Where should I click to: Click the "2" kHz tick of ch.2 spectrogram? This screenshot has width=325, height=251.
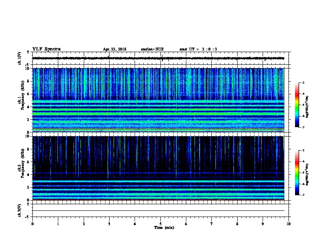28,187
